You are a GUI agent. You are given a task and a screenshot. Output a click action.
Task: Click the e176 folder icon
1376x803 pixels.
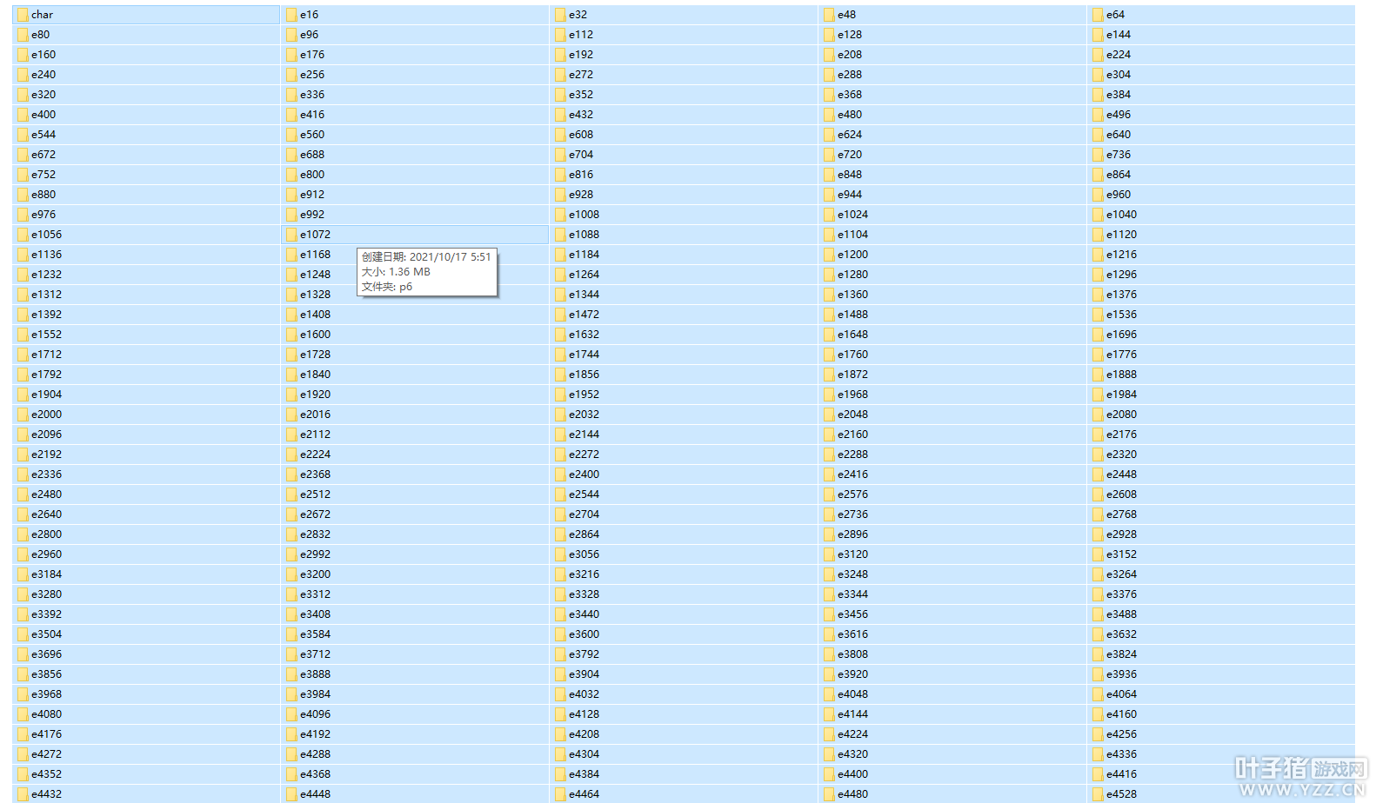(291, 55)
